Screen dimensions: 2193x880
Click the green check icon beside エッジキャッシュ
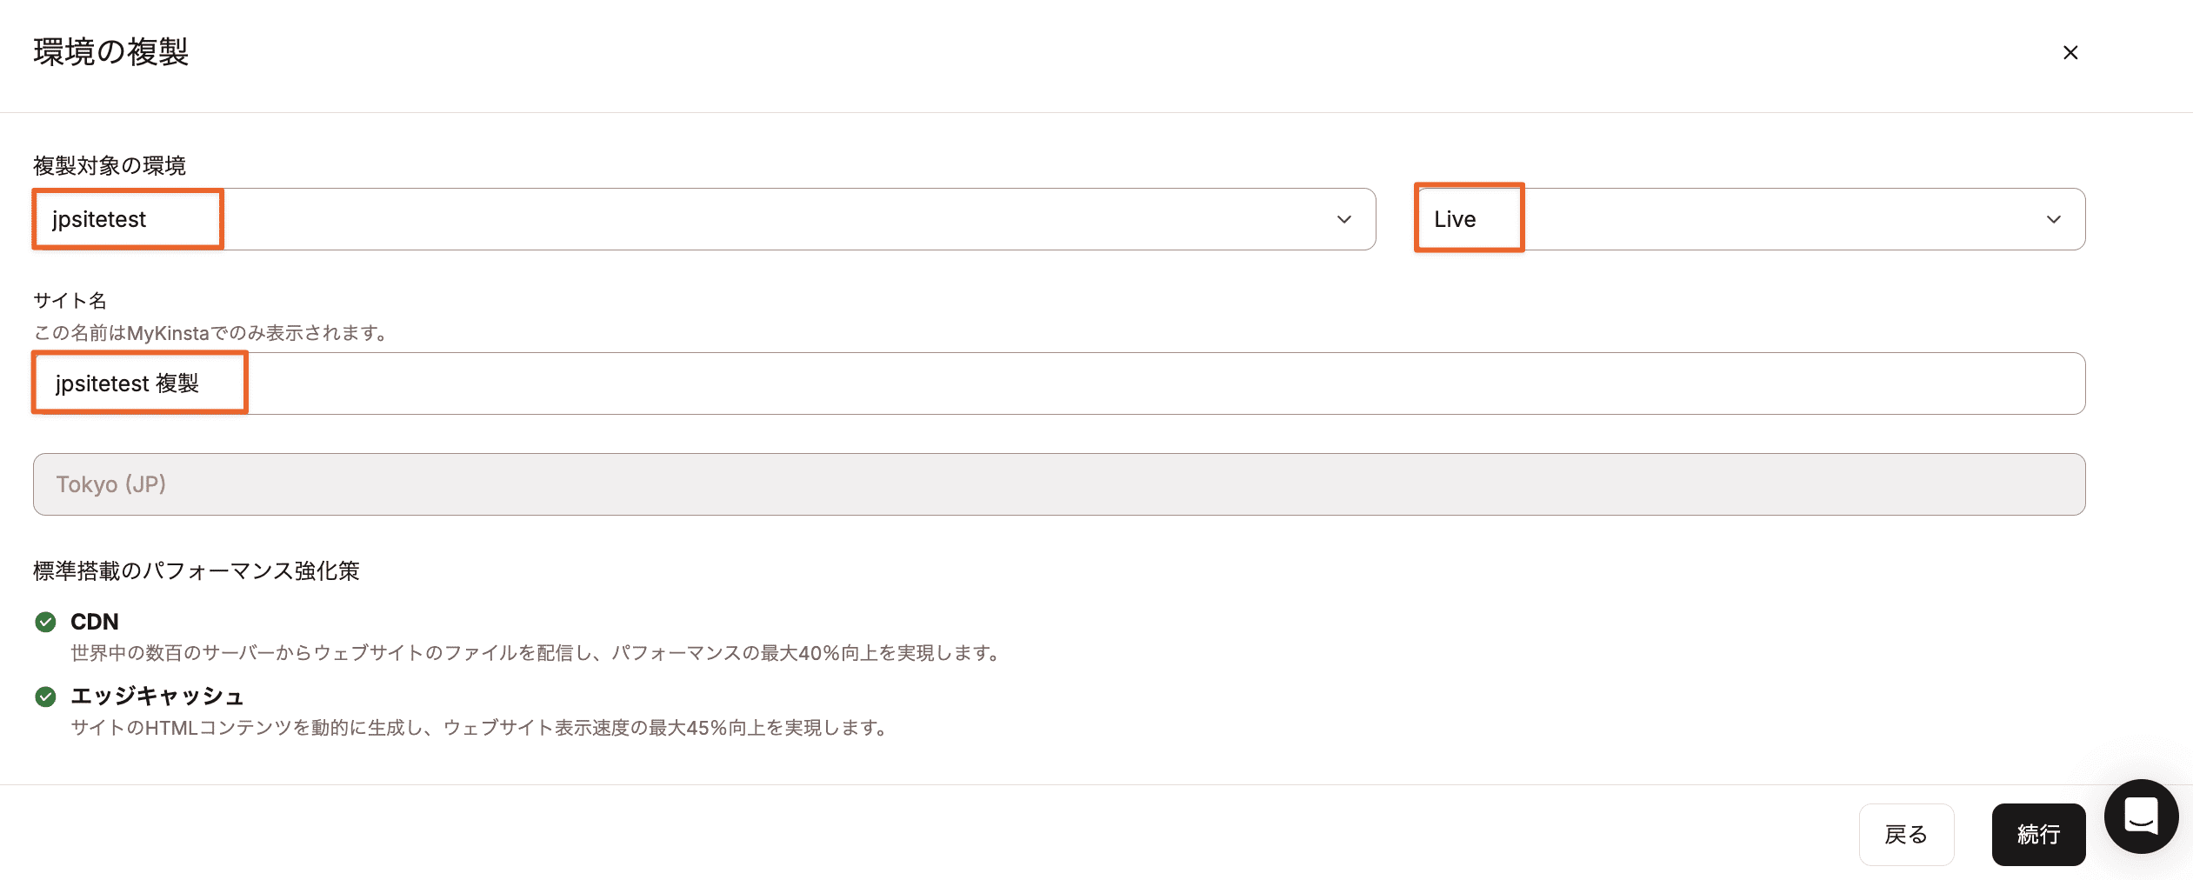tap(45, 696)
